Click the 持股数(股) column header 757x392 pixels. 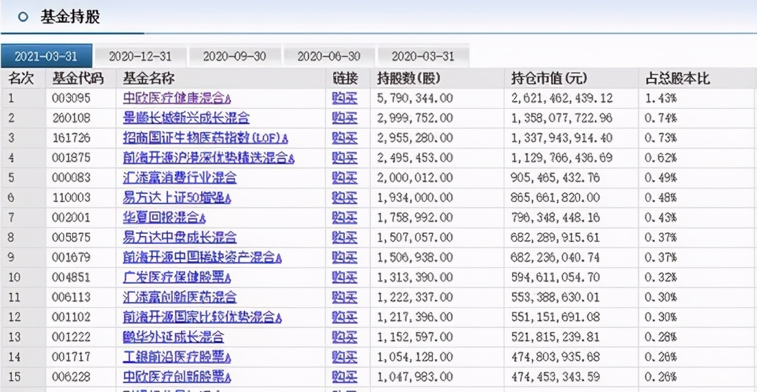[409, 78]
